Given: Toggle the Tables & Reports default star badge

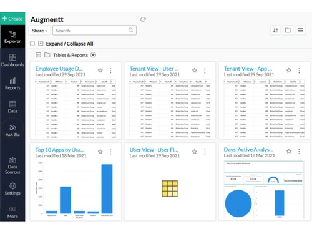Looking at the screenshot, I should 93,55.
